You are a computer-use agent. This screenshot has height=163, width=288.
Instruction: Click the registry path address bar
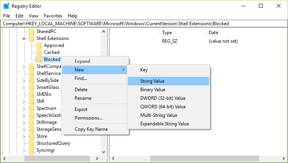click(144, 24)
